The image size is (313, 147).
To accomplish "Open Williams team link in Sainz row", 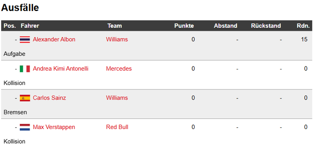I will [117, 98].
